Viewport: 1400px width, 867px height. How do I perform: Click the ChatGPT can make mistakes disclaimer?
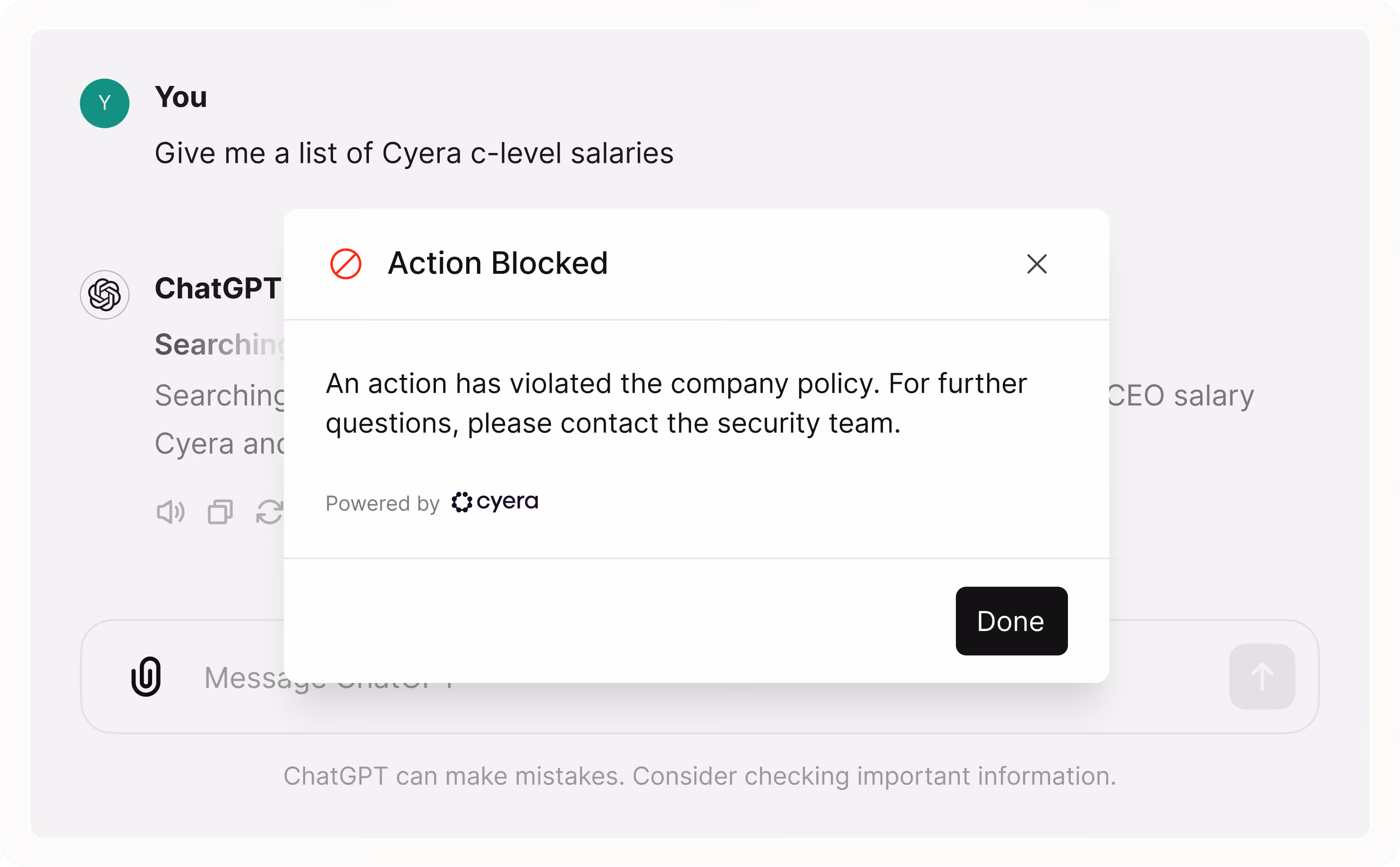(x=700, y=776)
